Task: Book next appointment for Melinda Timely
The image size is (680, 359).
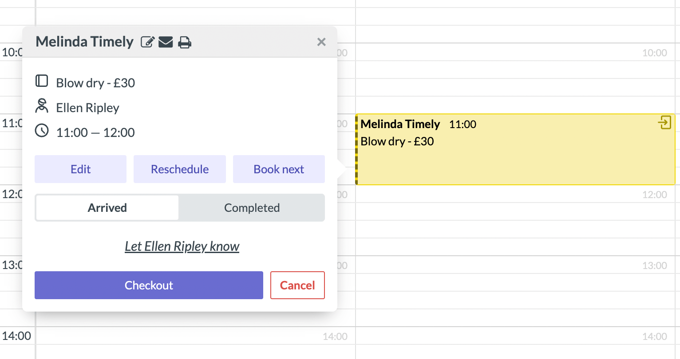Action: coord(278,169)
